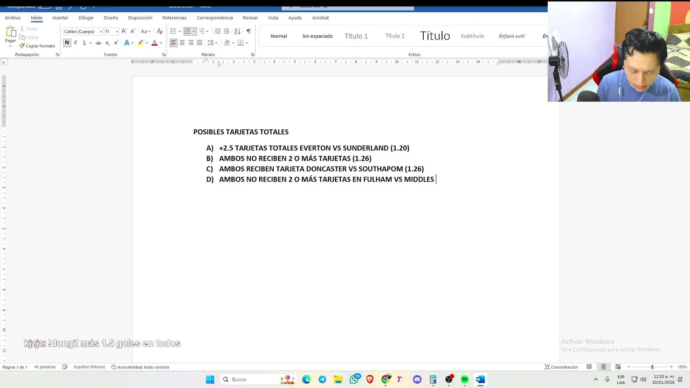Open Spotify from the taskbar
This screenshot has width=690, height=388.
(465, 379)
